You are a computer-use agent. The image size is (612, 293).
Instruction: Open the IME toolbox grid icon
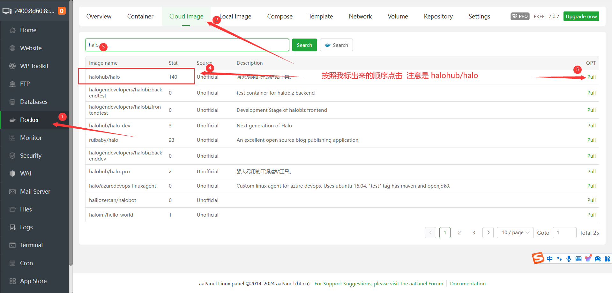coord(607,259)
